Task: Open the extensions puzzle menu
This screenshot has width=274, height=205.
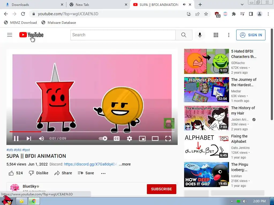Action: 234,14
